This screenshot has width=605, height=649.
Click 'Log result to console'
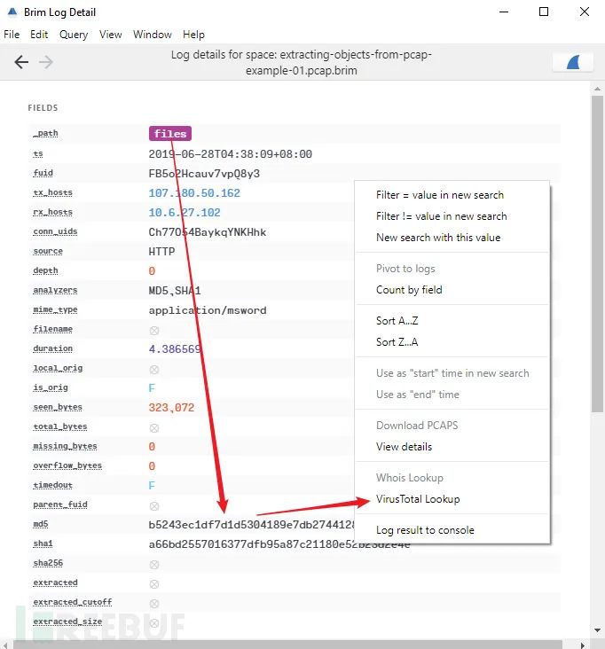(425, 530)
